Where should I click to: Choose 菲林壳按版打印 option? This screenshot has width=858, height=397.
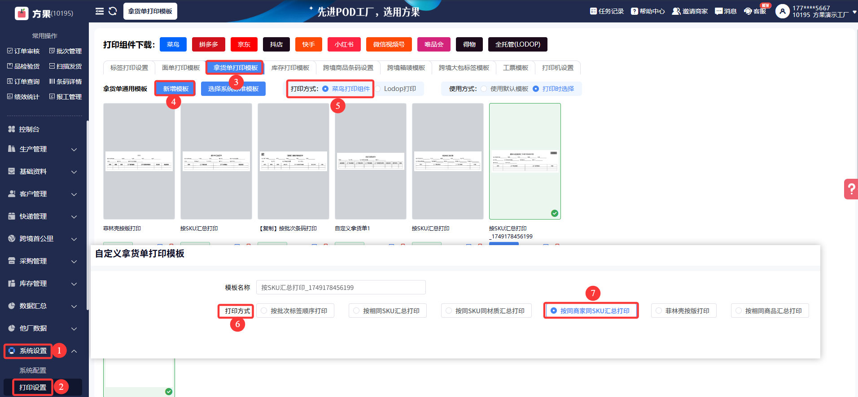tap(683, 311)
